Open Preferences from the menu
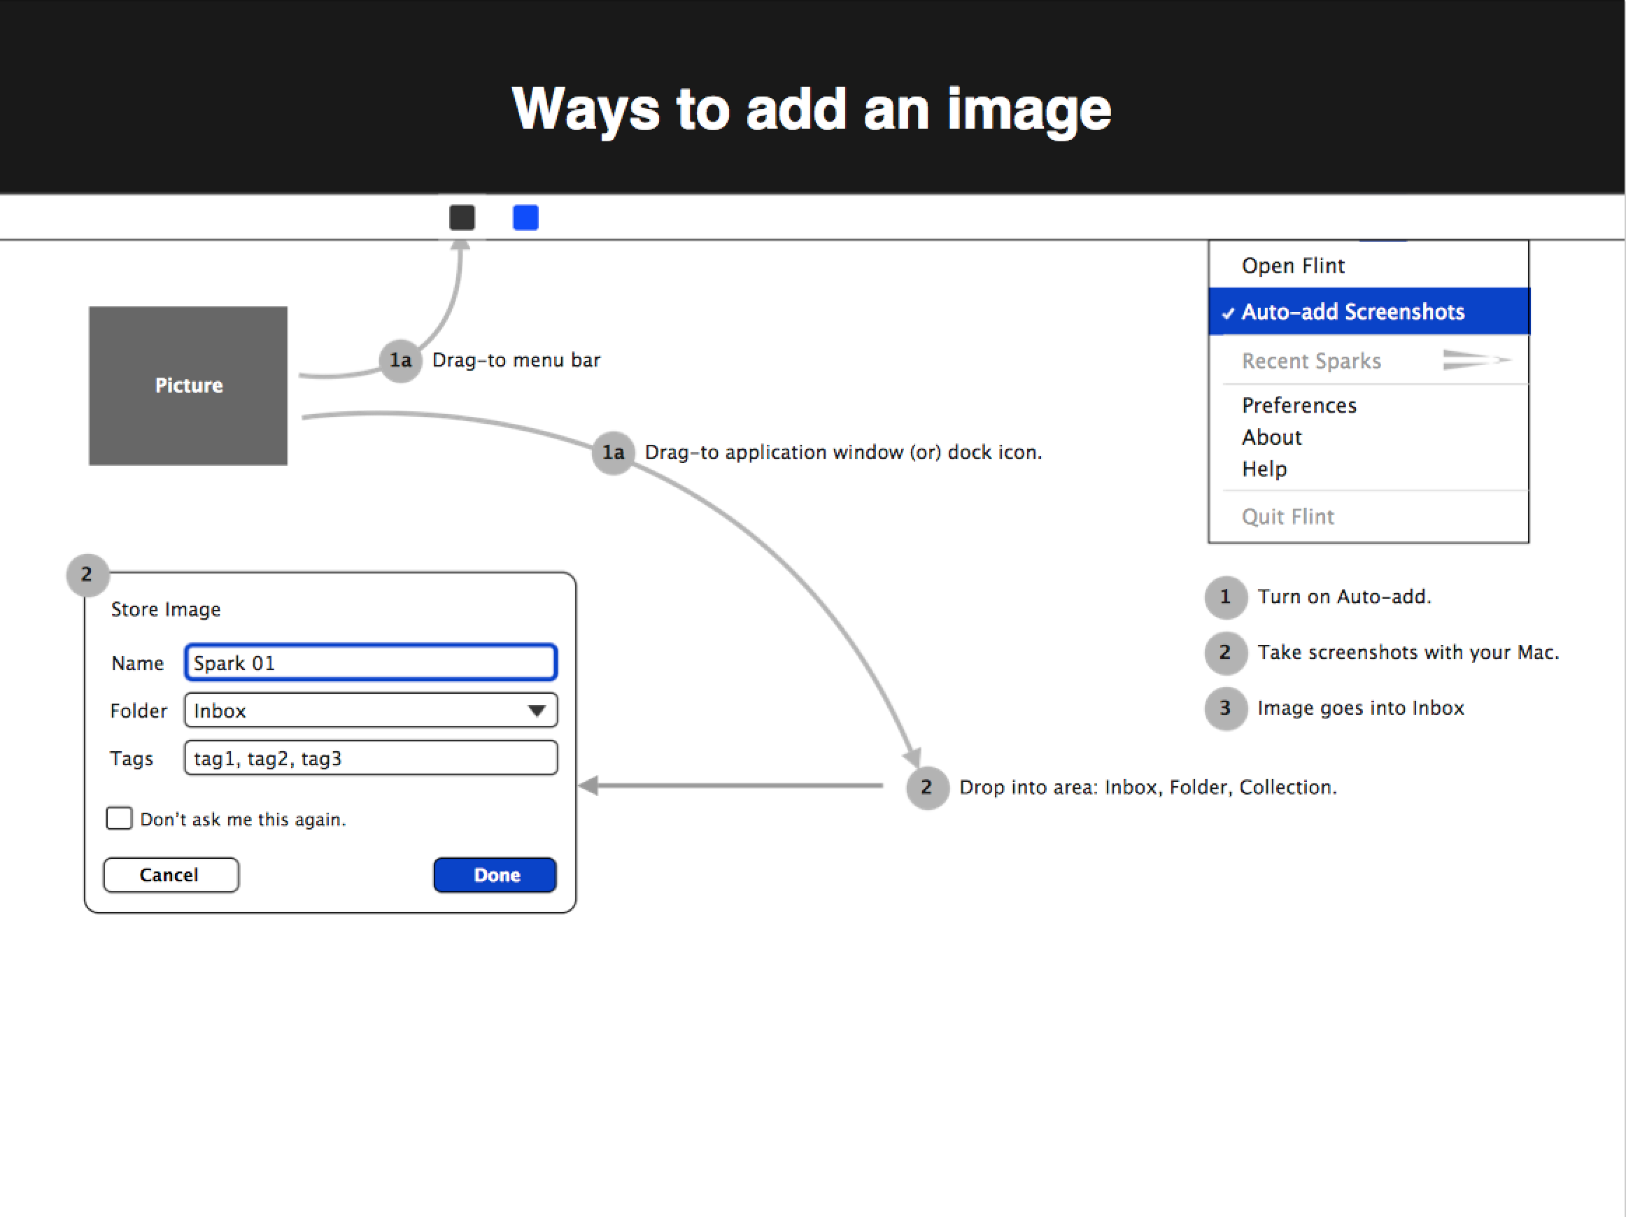This screenshot has width=1626, height=1217. pos(1299,405)
